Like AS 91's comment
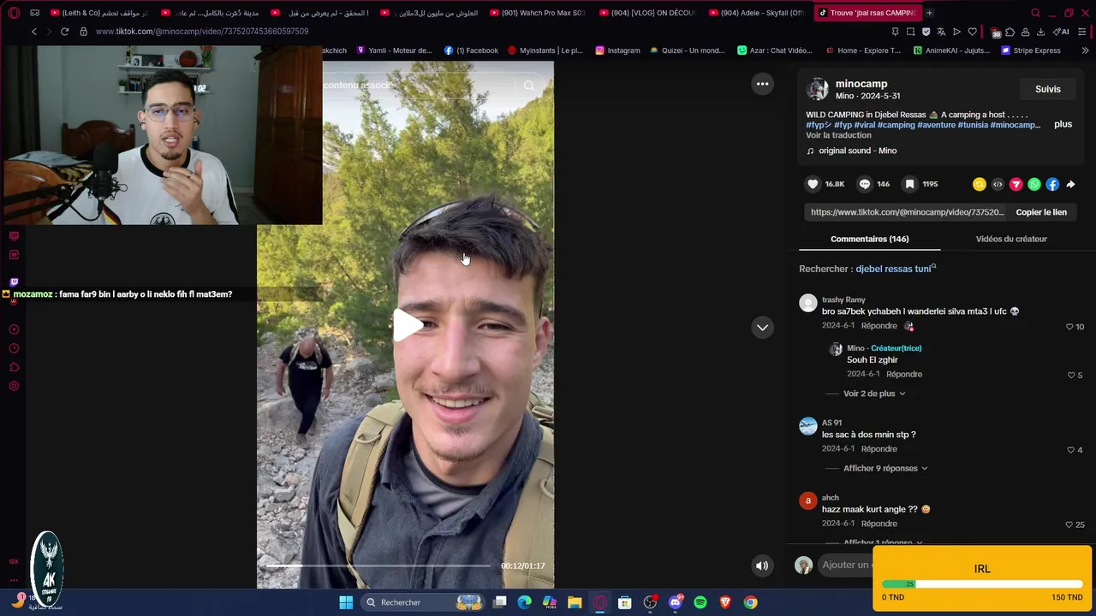Viewport: 1096px width, 616px height. pyautogui.click(x=1070, y=450)
